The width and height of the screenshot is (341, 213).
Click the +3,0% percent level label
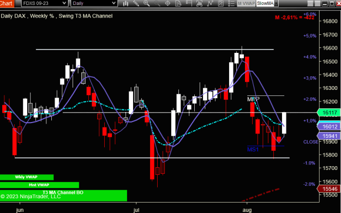(310, 78)
